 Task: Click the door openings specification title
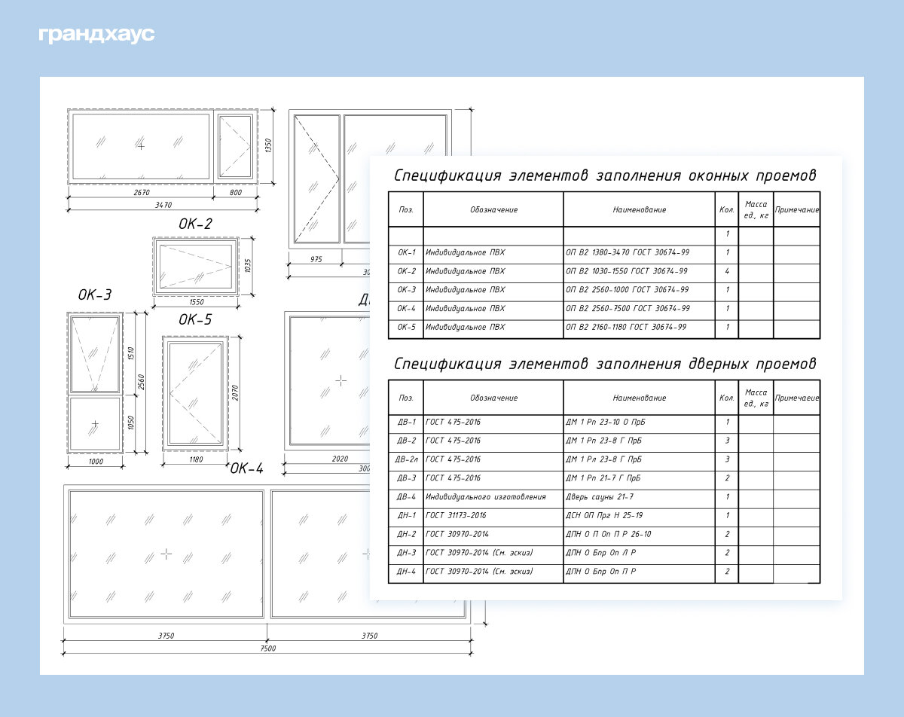click(605, 365)
